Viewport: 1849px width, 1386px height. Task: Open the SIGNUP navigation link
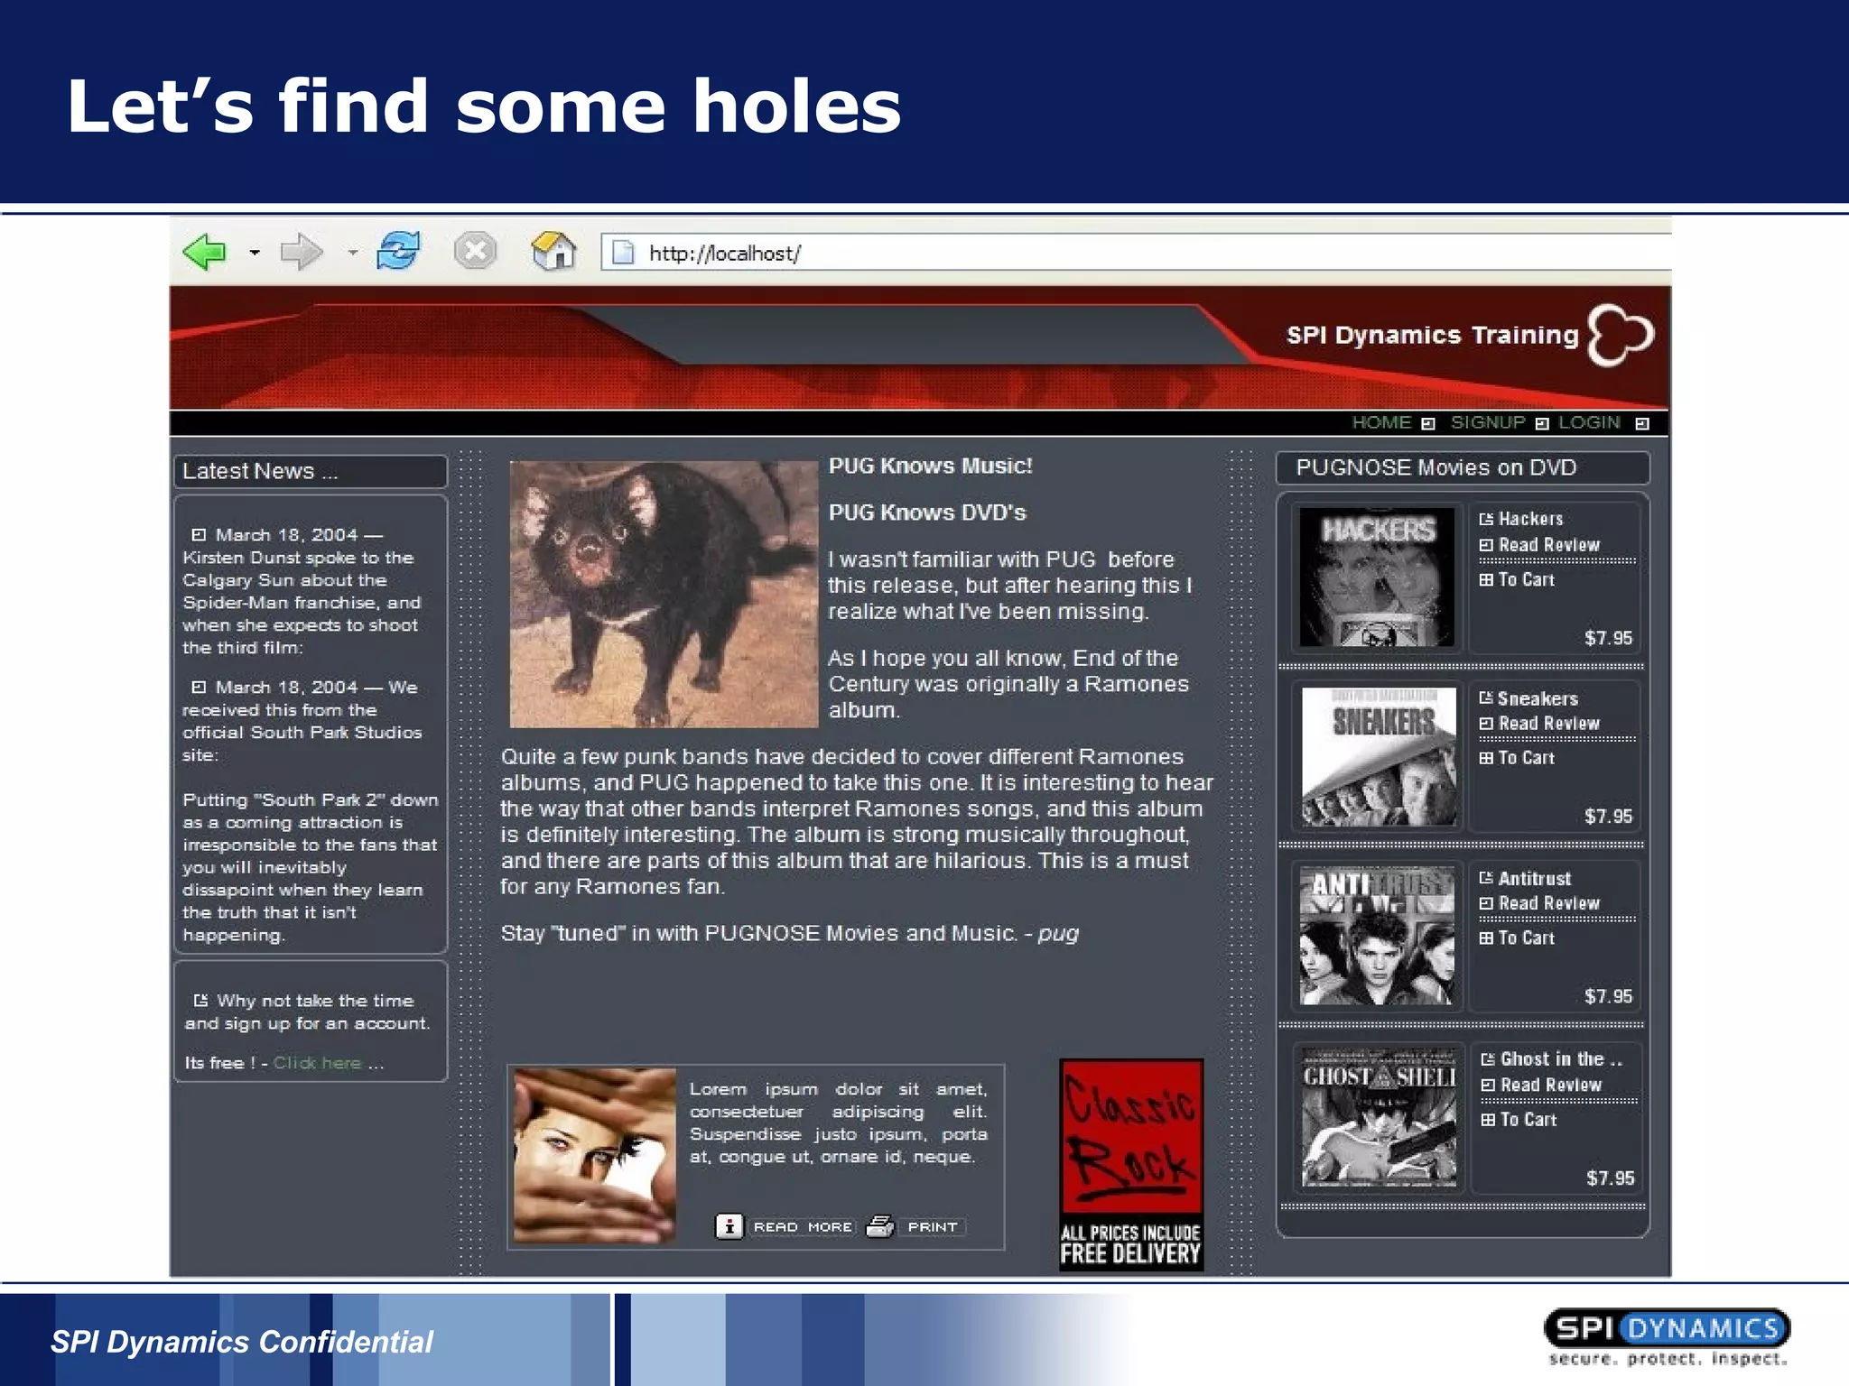coord(1487,422)
